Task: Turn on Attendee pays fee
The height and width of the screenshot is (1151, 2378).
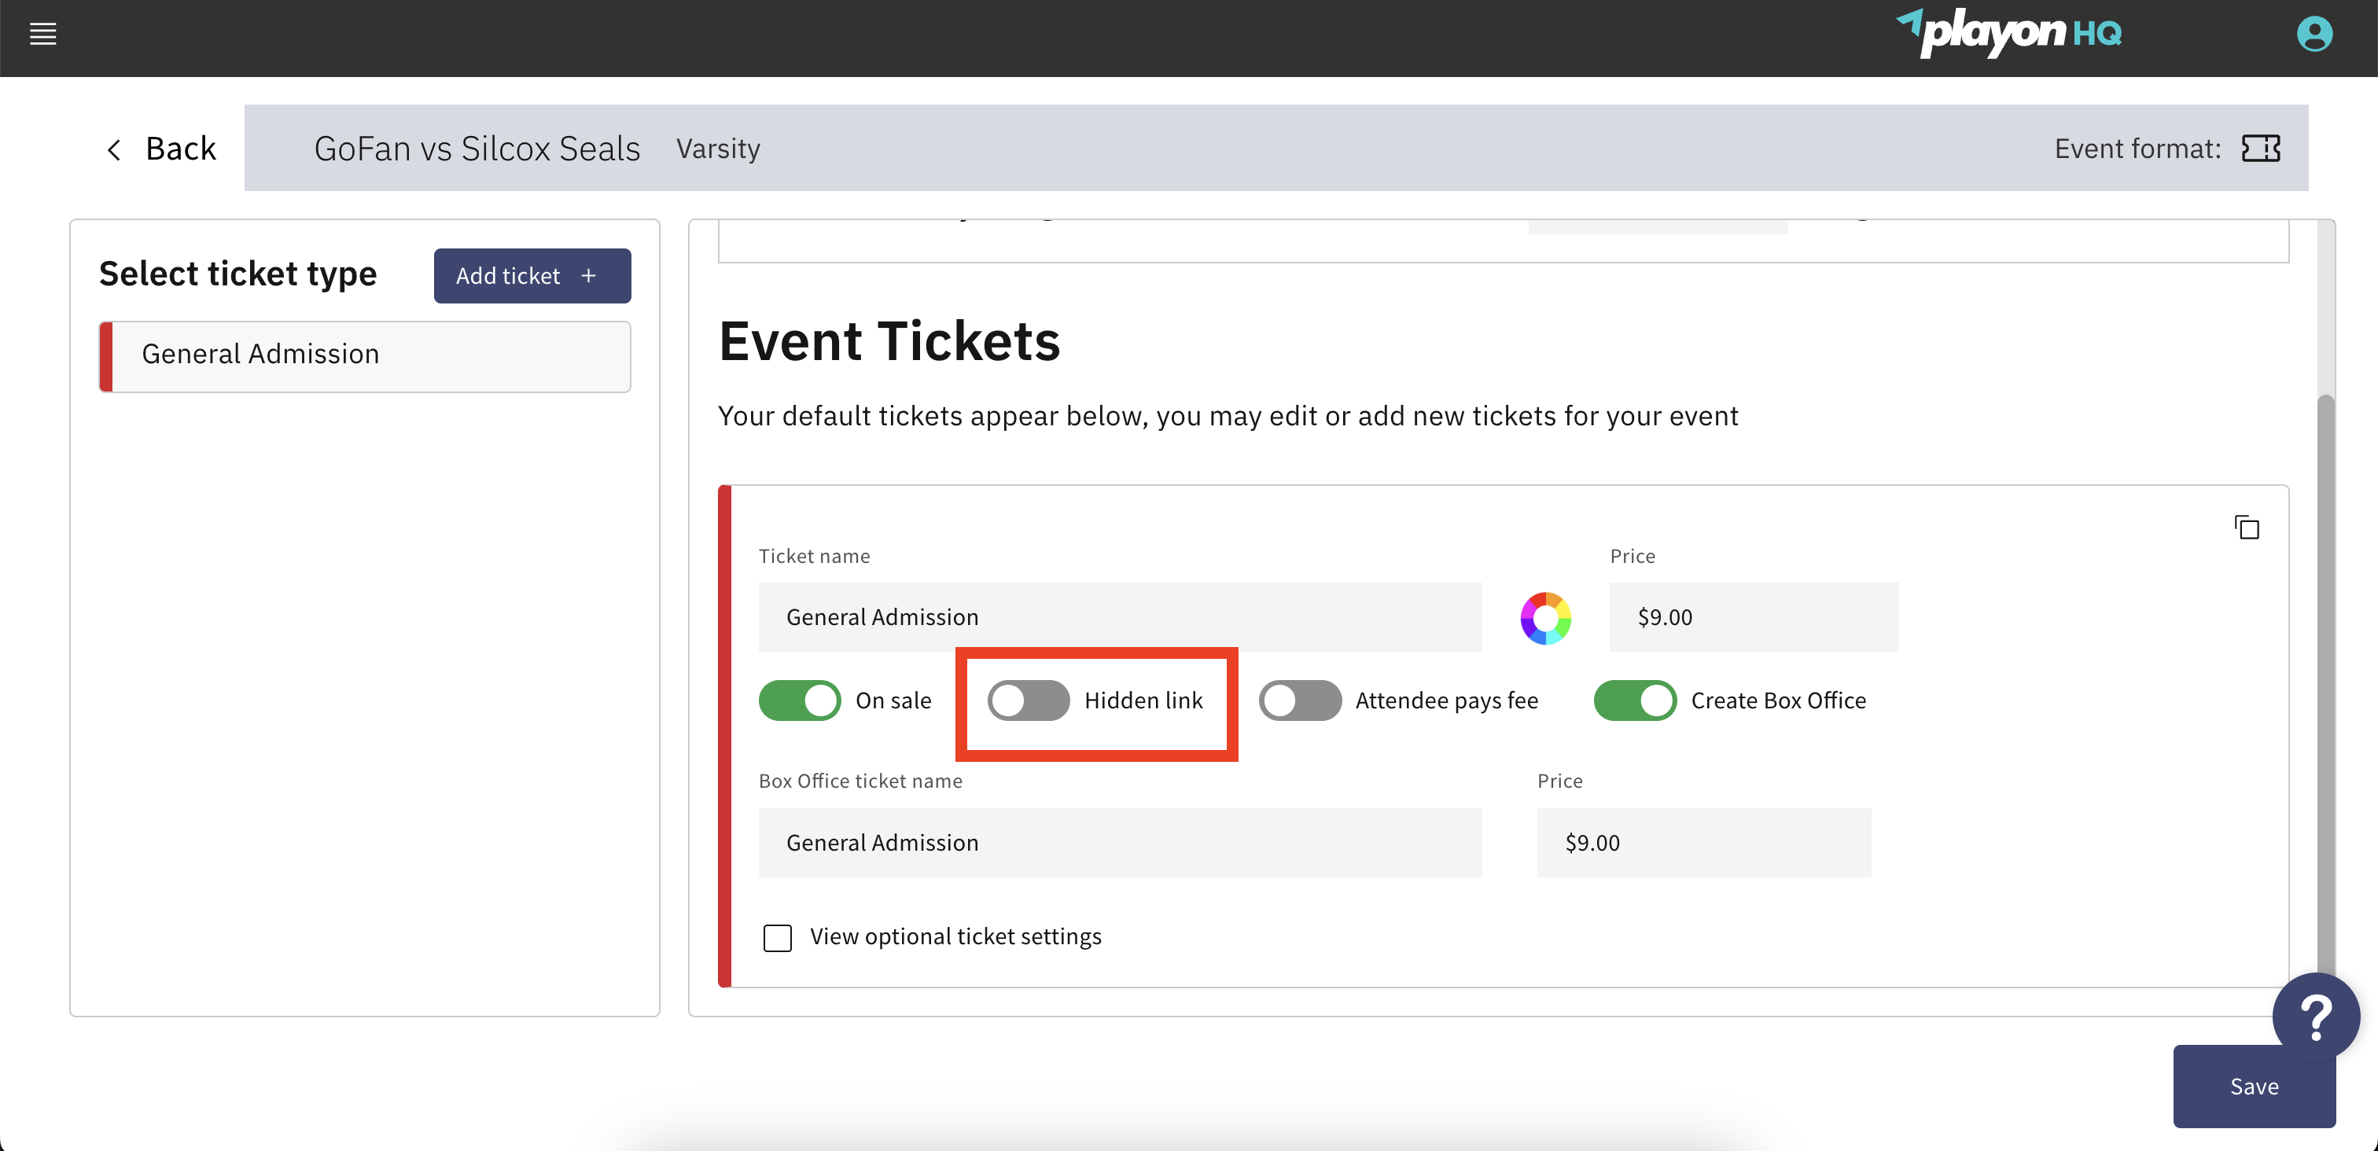Action: pyautogui.click(x=1300, y=701)
